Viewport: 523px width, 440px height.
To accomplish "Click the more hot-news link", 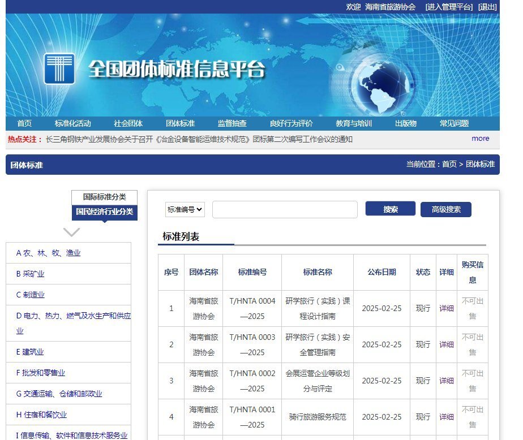I will (480, 139).
